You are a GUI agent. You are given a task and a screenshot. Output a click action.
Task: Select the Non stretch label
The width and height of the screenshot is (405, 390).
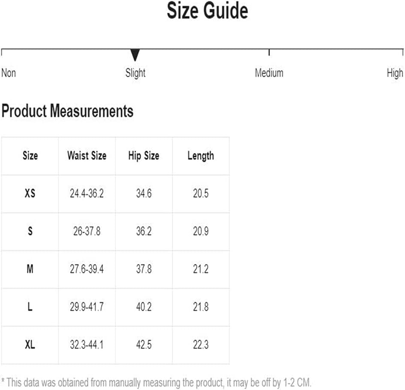coord(9,73)
